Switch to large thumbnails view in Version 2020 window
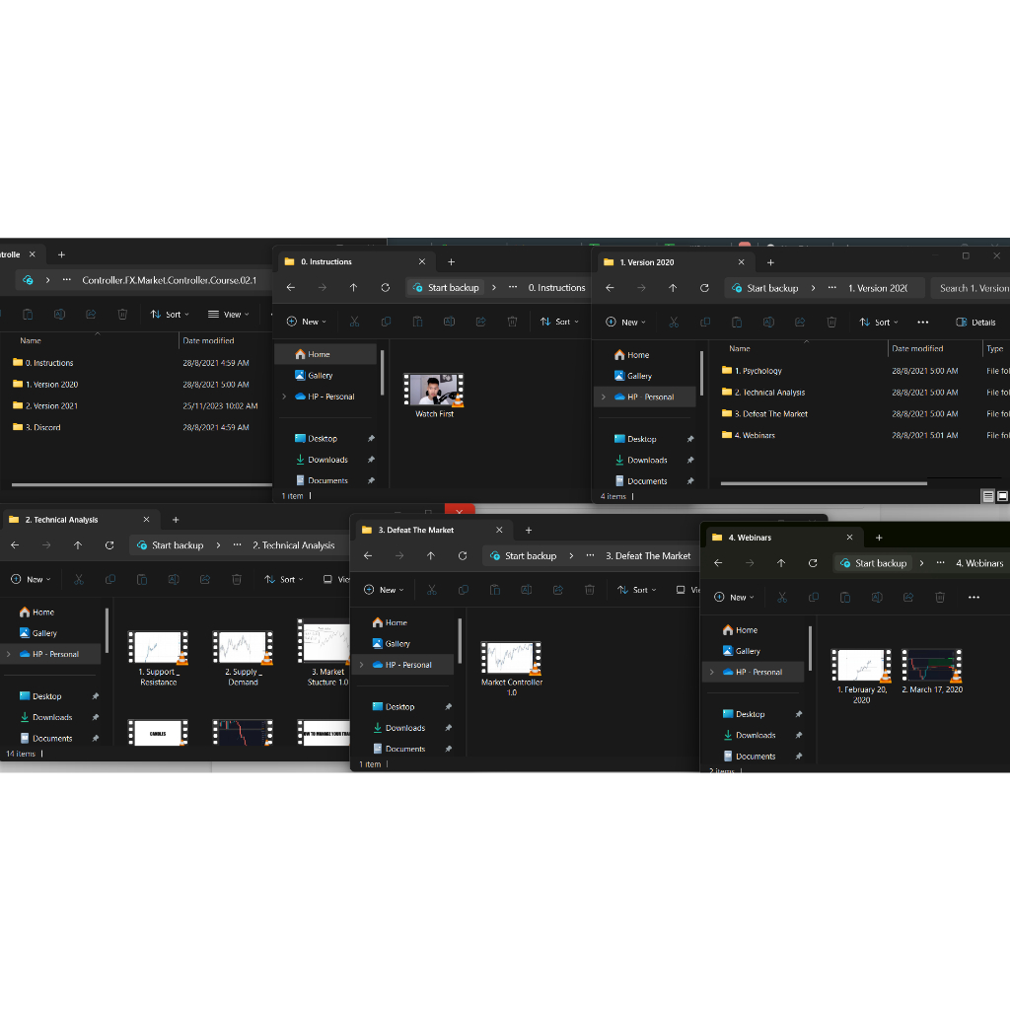Image resolution: width=1010 pixels, height=1010 pixels. (x=1002, y=497)
